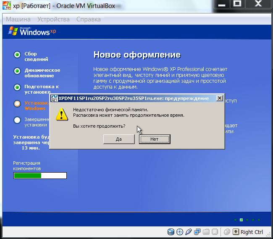Click the keyboard capture arrow icon

[x=236, y=232]
